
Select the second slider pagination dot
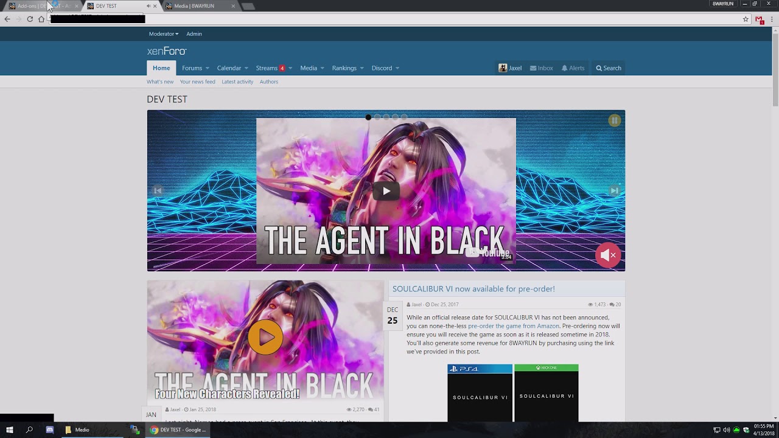coord(377,117)
